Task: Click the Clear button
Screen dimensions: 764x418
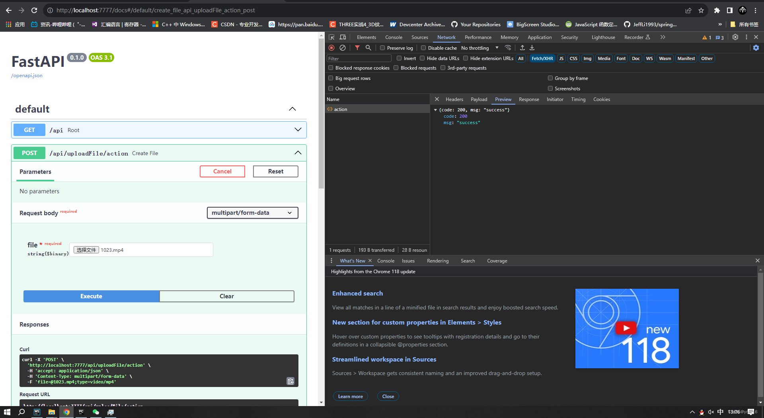Action: pyautogui.click(x=227, y=296)
